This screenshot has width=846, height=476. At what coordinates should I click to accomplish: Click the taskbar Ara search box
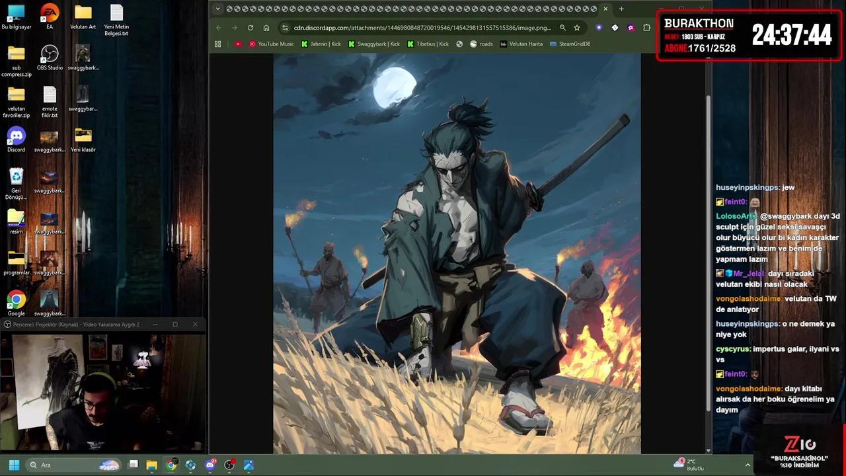pyautogui.click(x=73, y=465)
